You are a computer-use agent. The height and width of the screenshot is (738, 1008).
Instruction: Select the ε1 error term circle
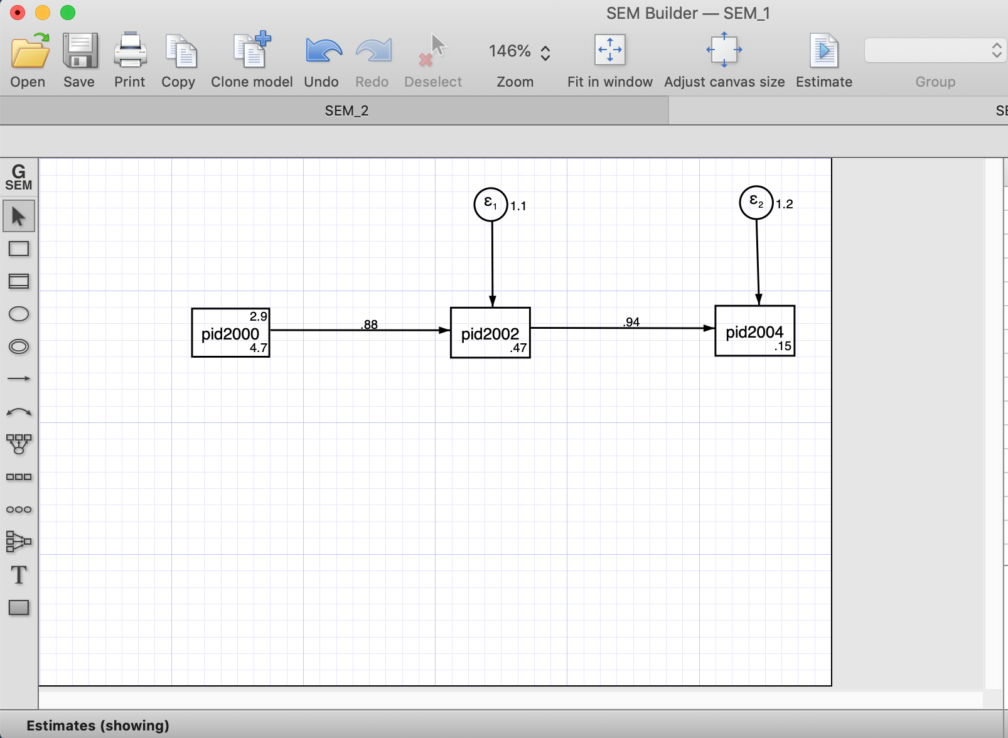click(491, 205)
